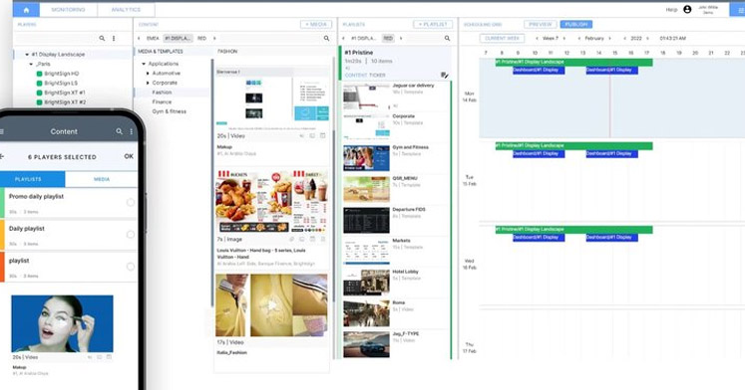
Task: Click the CURRENT WEEK button
Action: [x=502, y=39]
